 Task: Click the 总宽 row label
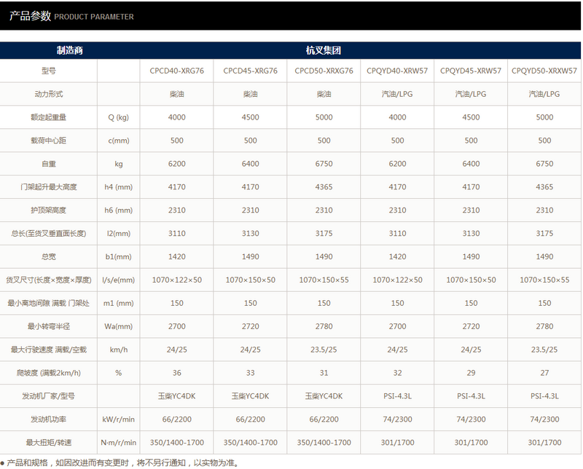pyautogui.click(x=49, y=256)
